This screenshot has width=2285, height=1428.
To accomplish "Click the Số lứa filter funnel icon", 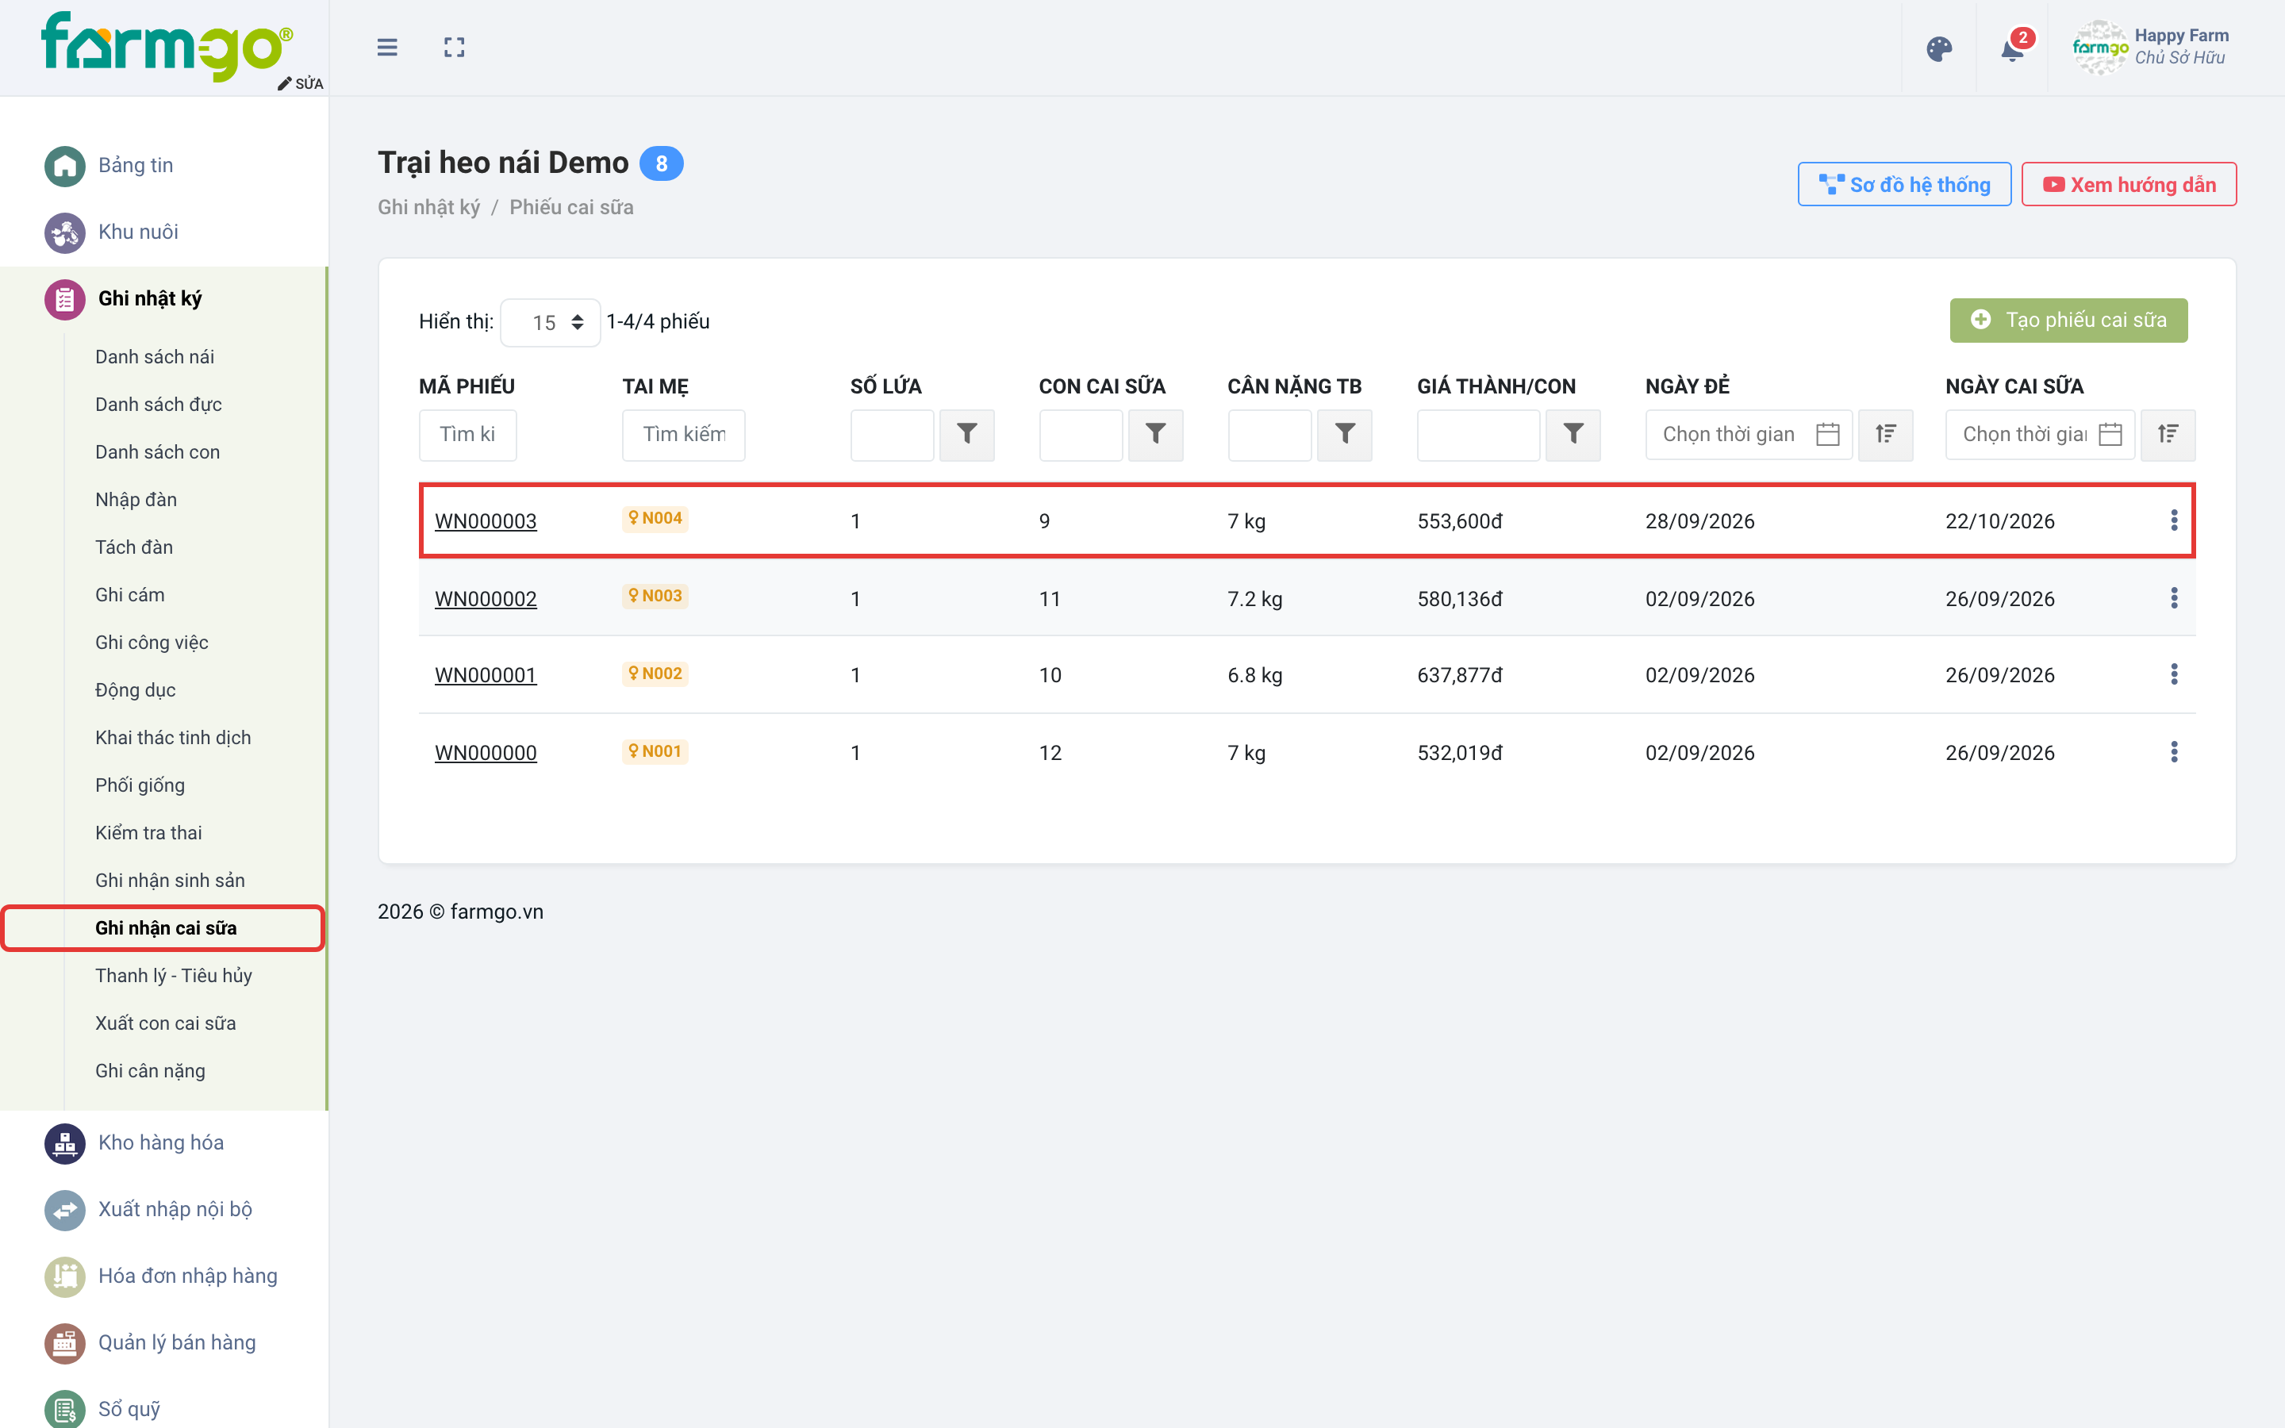I will click(x=967, y=435).
